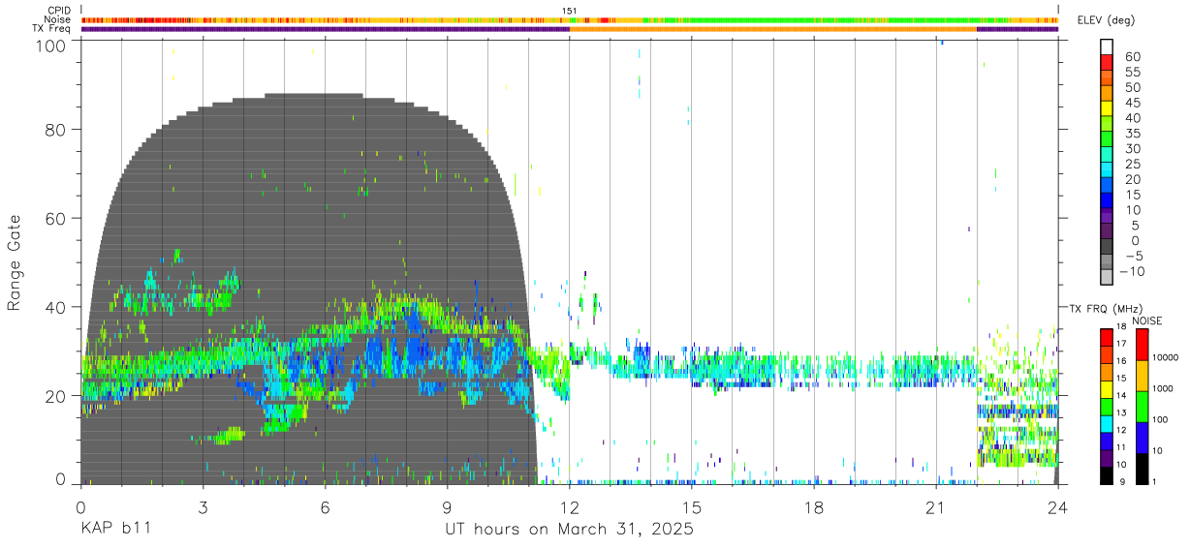The image size is (1190, 549).
Task: Click the green 30–35 degree elevation swatch
Action: tap(1107, 139)
